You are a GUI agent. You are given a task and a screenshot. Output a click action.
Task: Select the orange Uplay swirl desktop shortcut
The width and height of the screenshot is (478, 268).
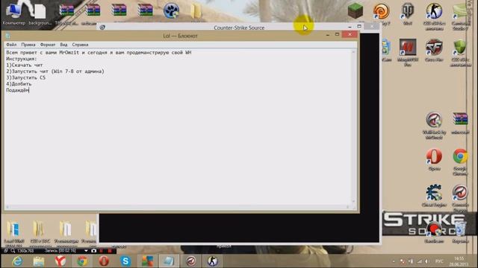pyautogui.click(x=382, y=11)
